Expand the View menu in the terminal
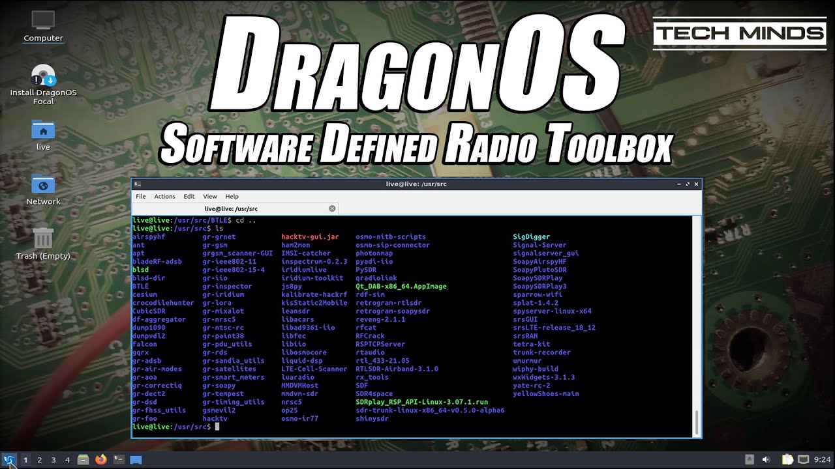The width and height of the screenshot is (835, 469). click(x=210, y=196)
